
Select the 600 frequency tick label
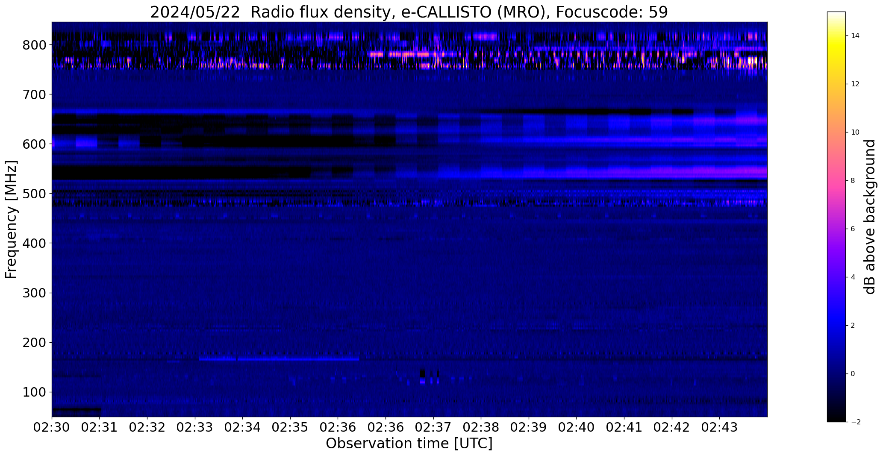pyautogui.click(x=34, y=144)
